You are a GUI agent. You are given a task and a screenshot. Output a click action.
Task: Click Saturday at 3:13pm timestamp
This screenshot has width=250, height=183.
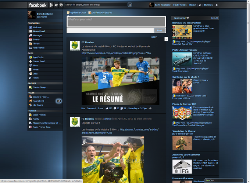[x=137, y=109]
